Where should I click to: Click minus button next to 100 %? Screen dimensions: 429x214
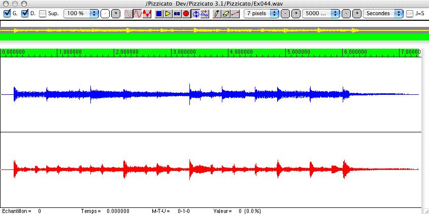[x=105, y=14]
